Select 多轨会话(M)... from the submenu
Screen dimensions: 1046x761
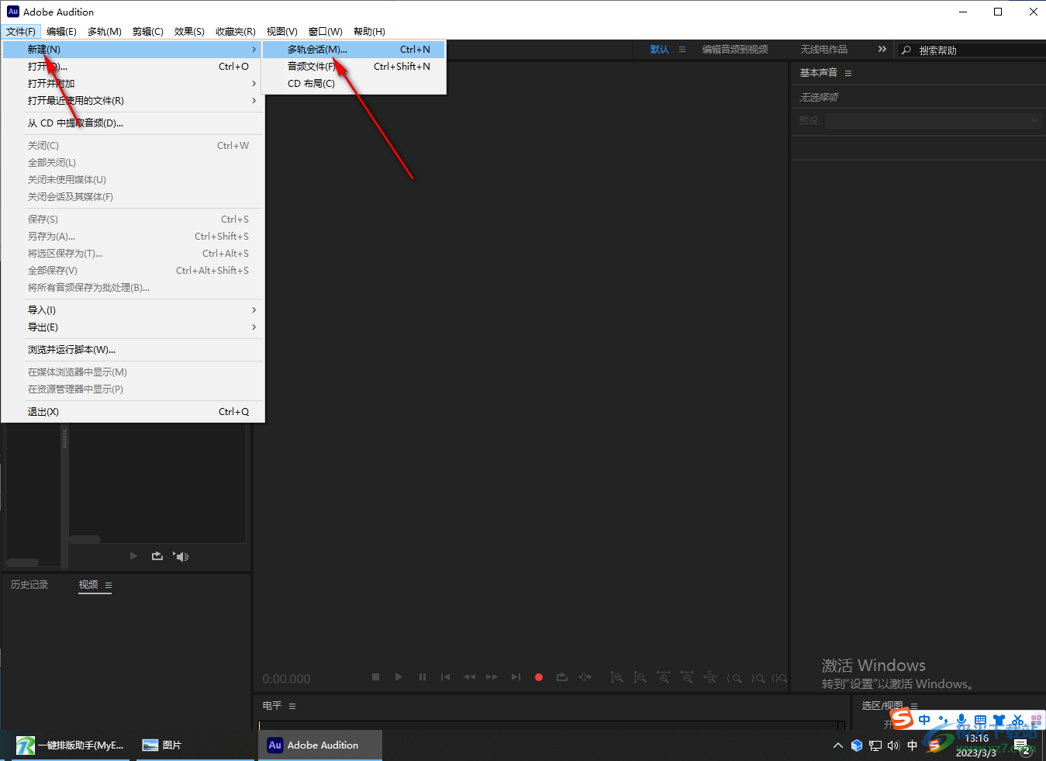pos(354,49)
